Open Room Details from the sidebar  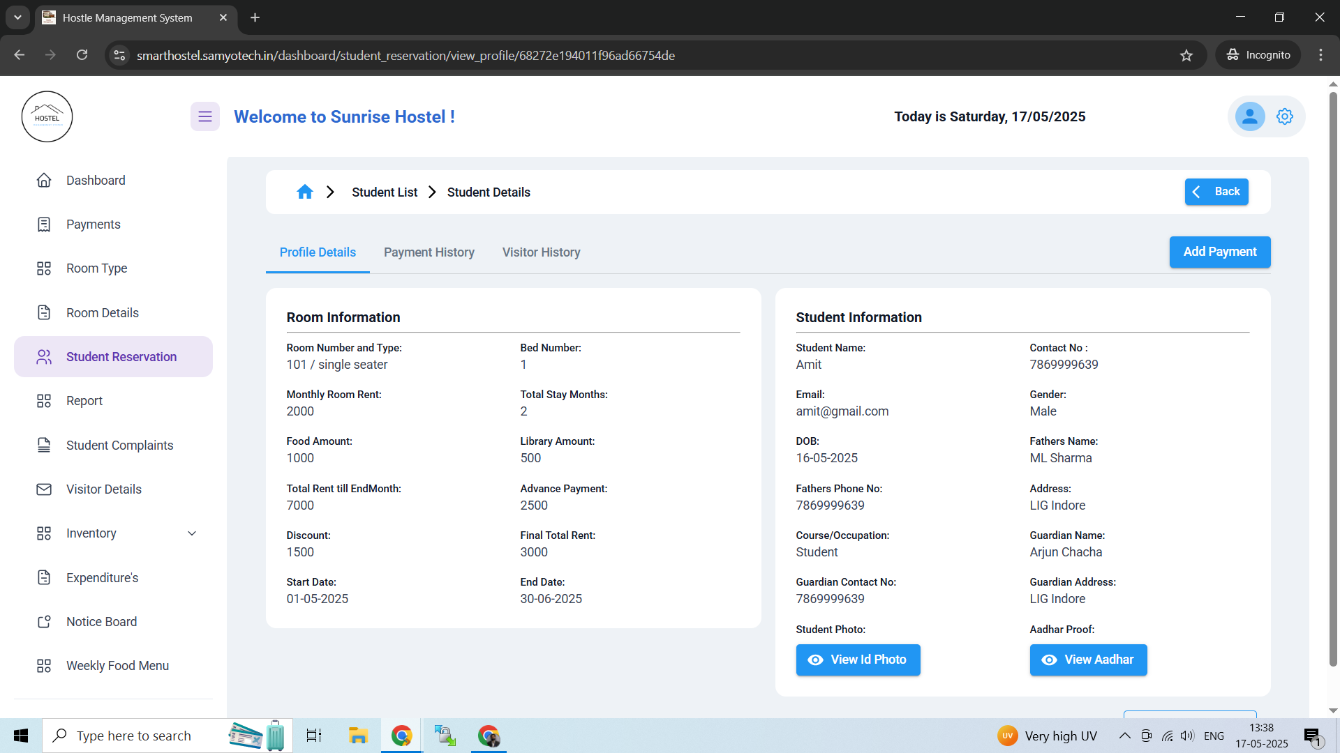point(44,312)
